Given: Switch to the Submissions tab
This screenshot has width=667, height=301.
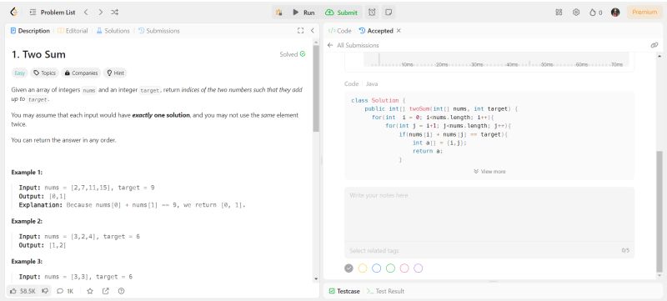Looking at the screenshot, I should 159,31.
